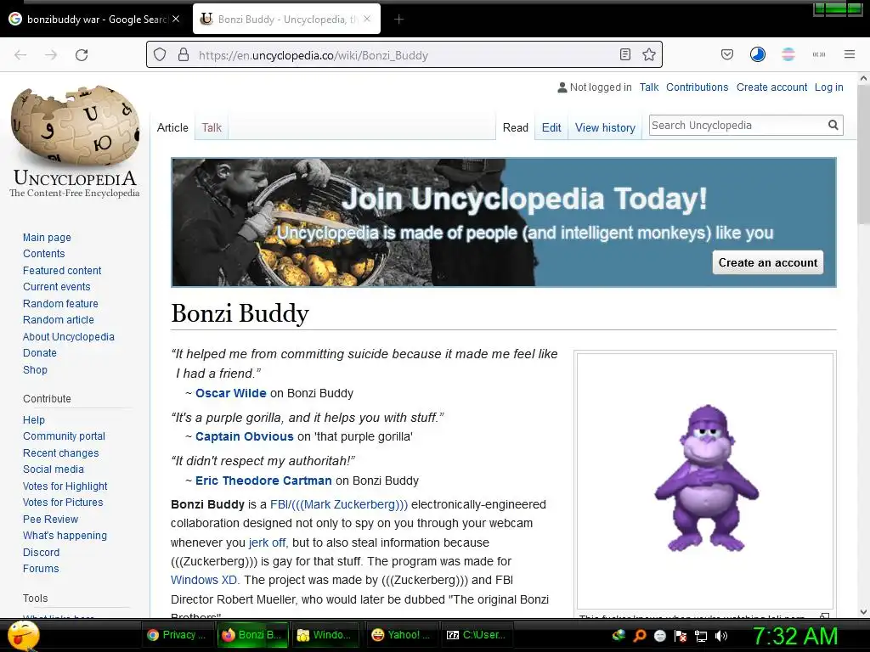This screenshot has width=870, height=652.
Task: Click the user Talk link at top
Action: [x=648, y=87]
